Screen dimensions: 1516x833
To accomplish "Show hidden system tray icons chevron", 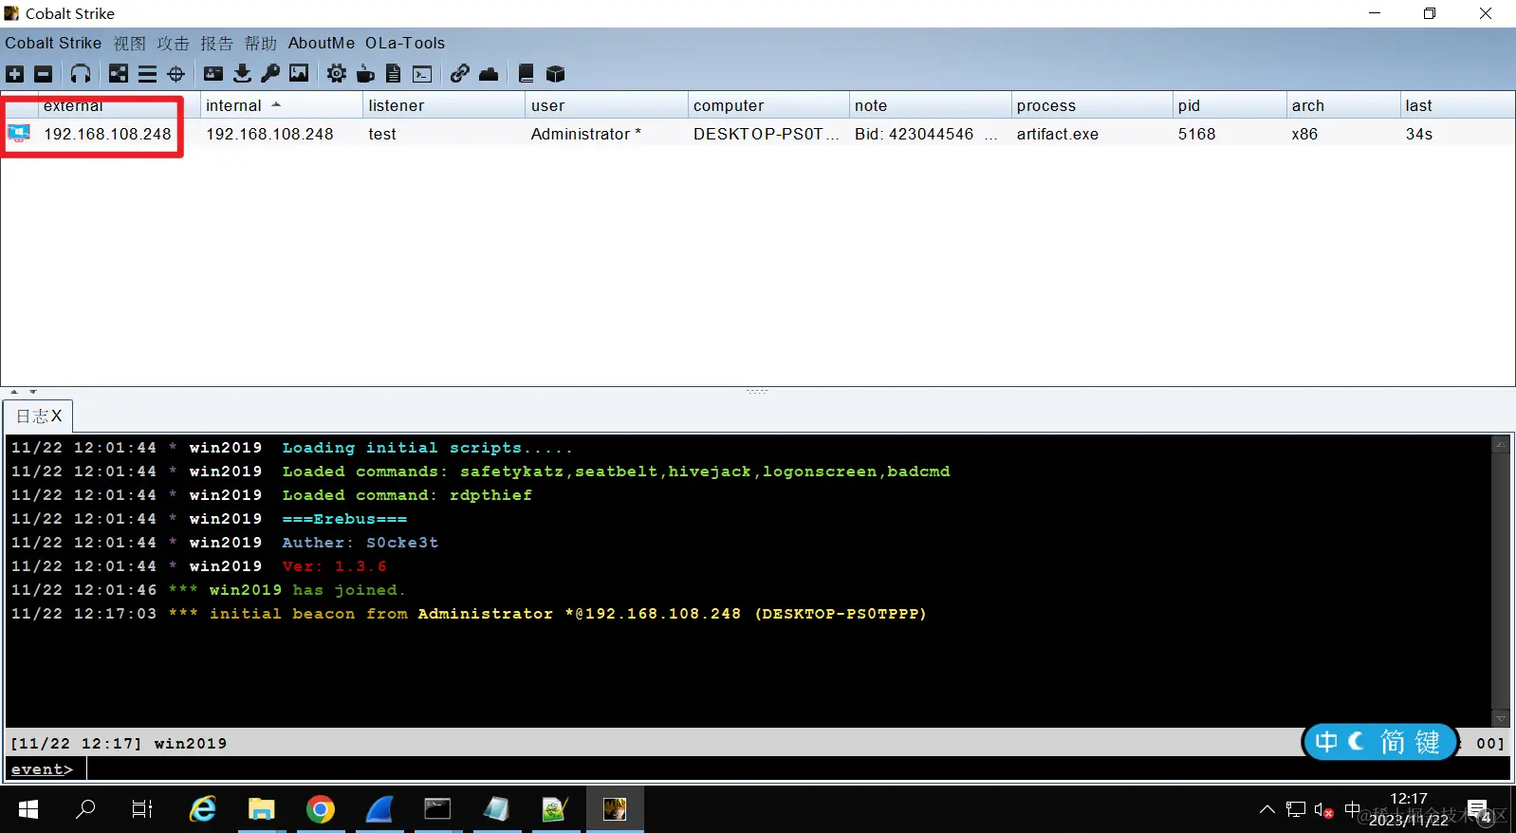I will [x=1266, y=809].
